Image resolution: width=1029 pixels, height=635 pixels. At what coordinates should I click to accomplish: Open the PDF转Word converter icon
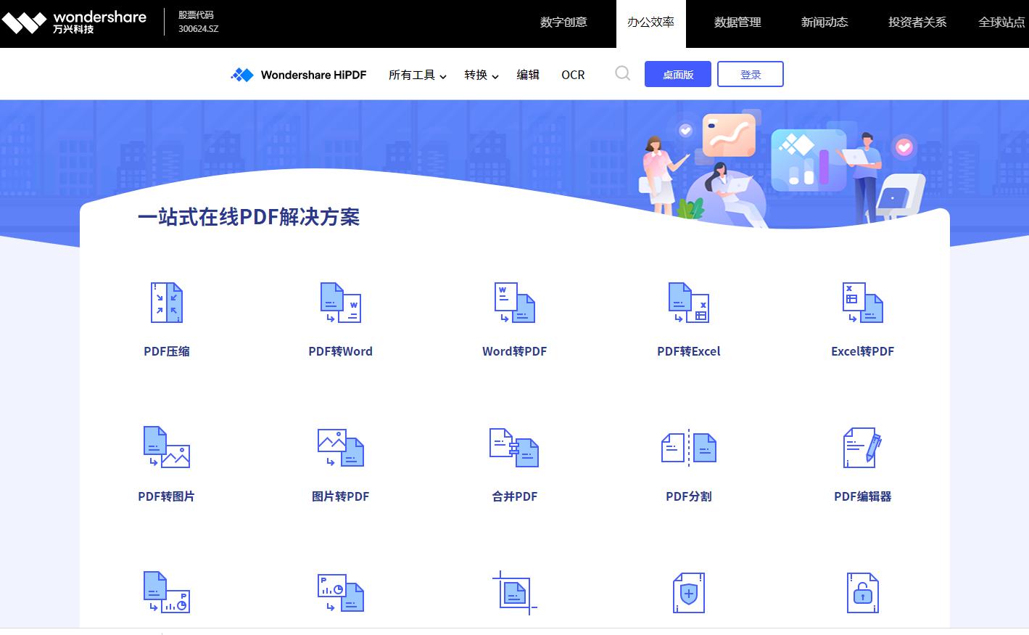click(339, 303)
